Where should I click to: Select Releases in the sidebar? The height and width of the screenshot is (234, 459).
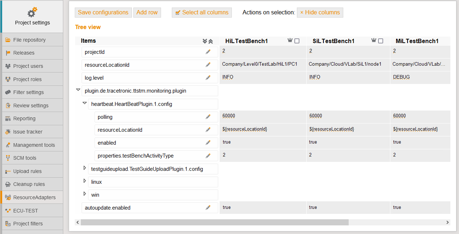tap(8, 53)
